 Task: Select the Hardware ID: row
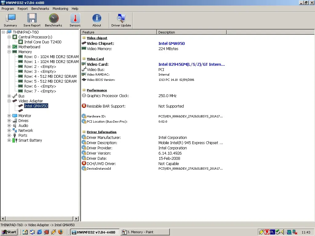(x=154, y=116)
